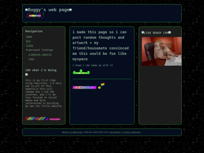This screenshot has height=153, width=204.
Task: Click broken image below 'idk what i'm doing'
Action: click(27, 74)
